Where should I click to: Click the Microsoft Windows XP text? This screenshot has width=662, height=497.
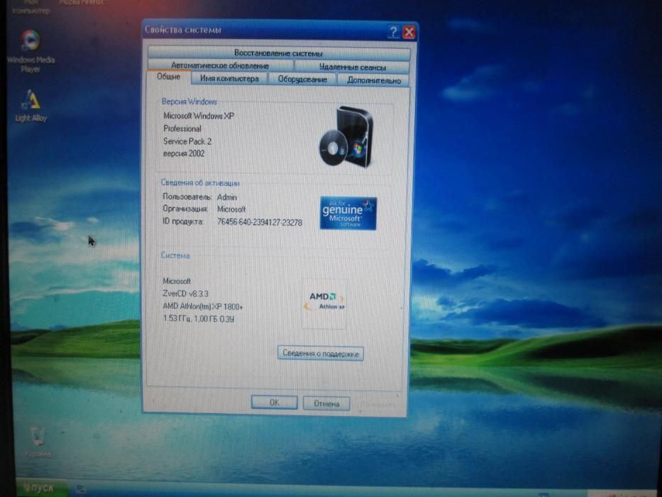199,116
